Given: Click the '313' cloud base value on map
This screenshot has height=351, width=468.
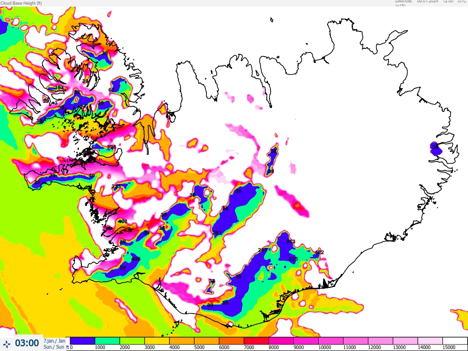Looking at the screenshot, I should coord(291,241).
